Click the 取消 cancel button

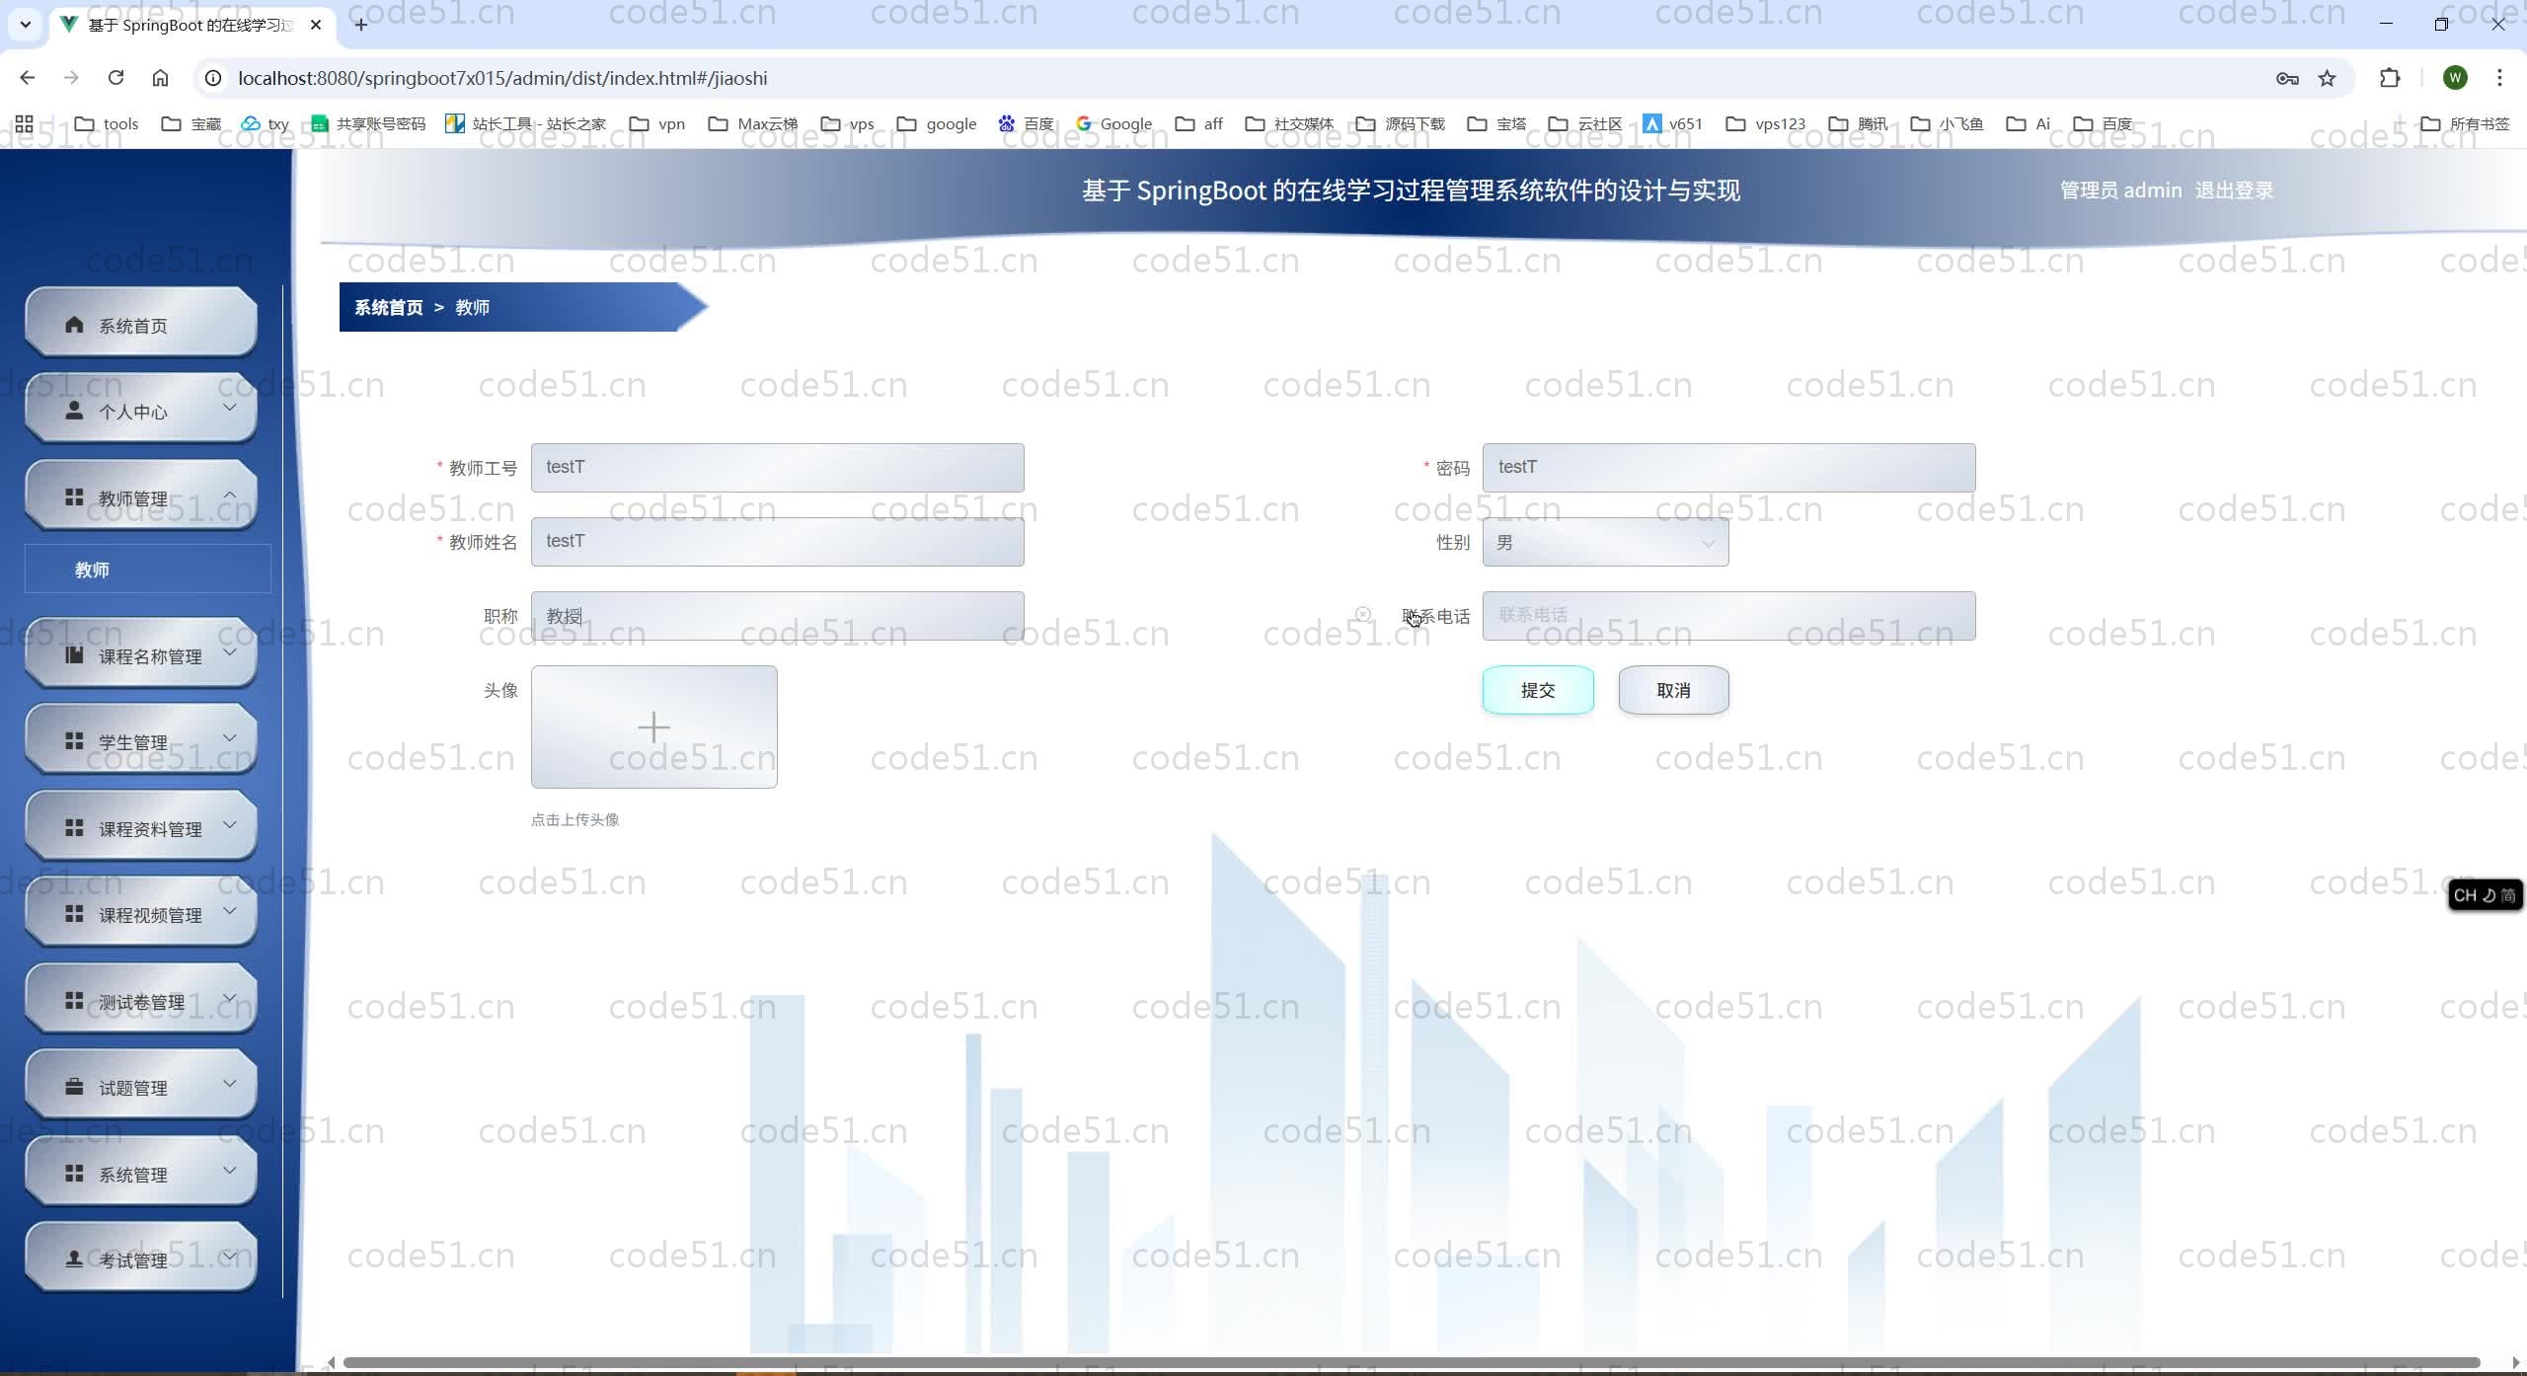(1673, 690)
